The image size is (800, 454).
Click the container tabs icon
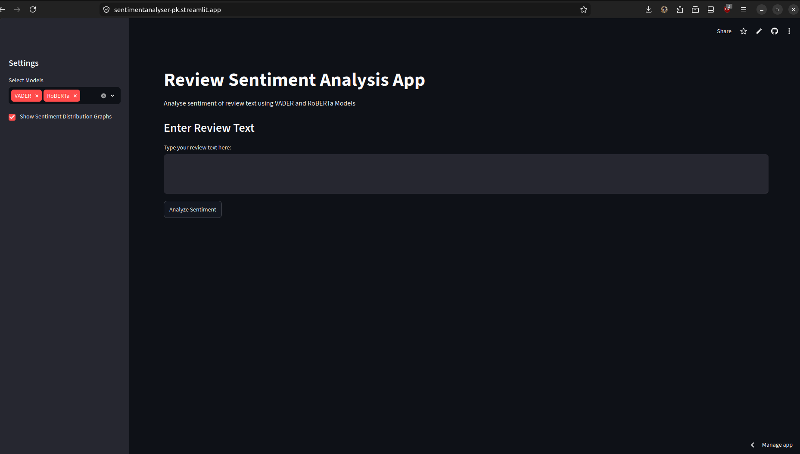pyautogui.click(x=695, y=9)
